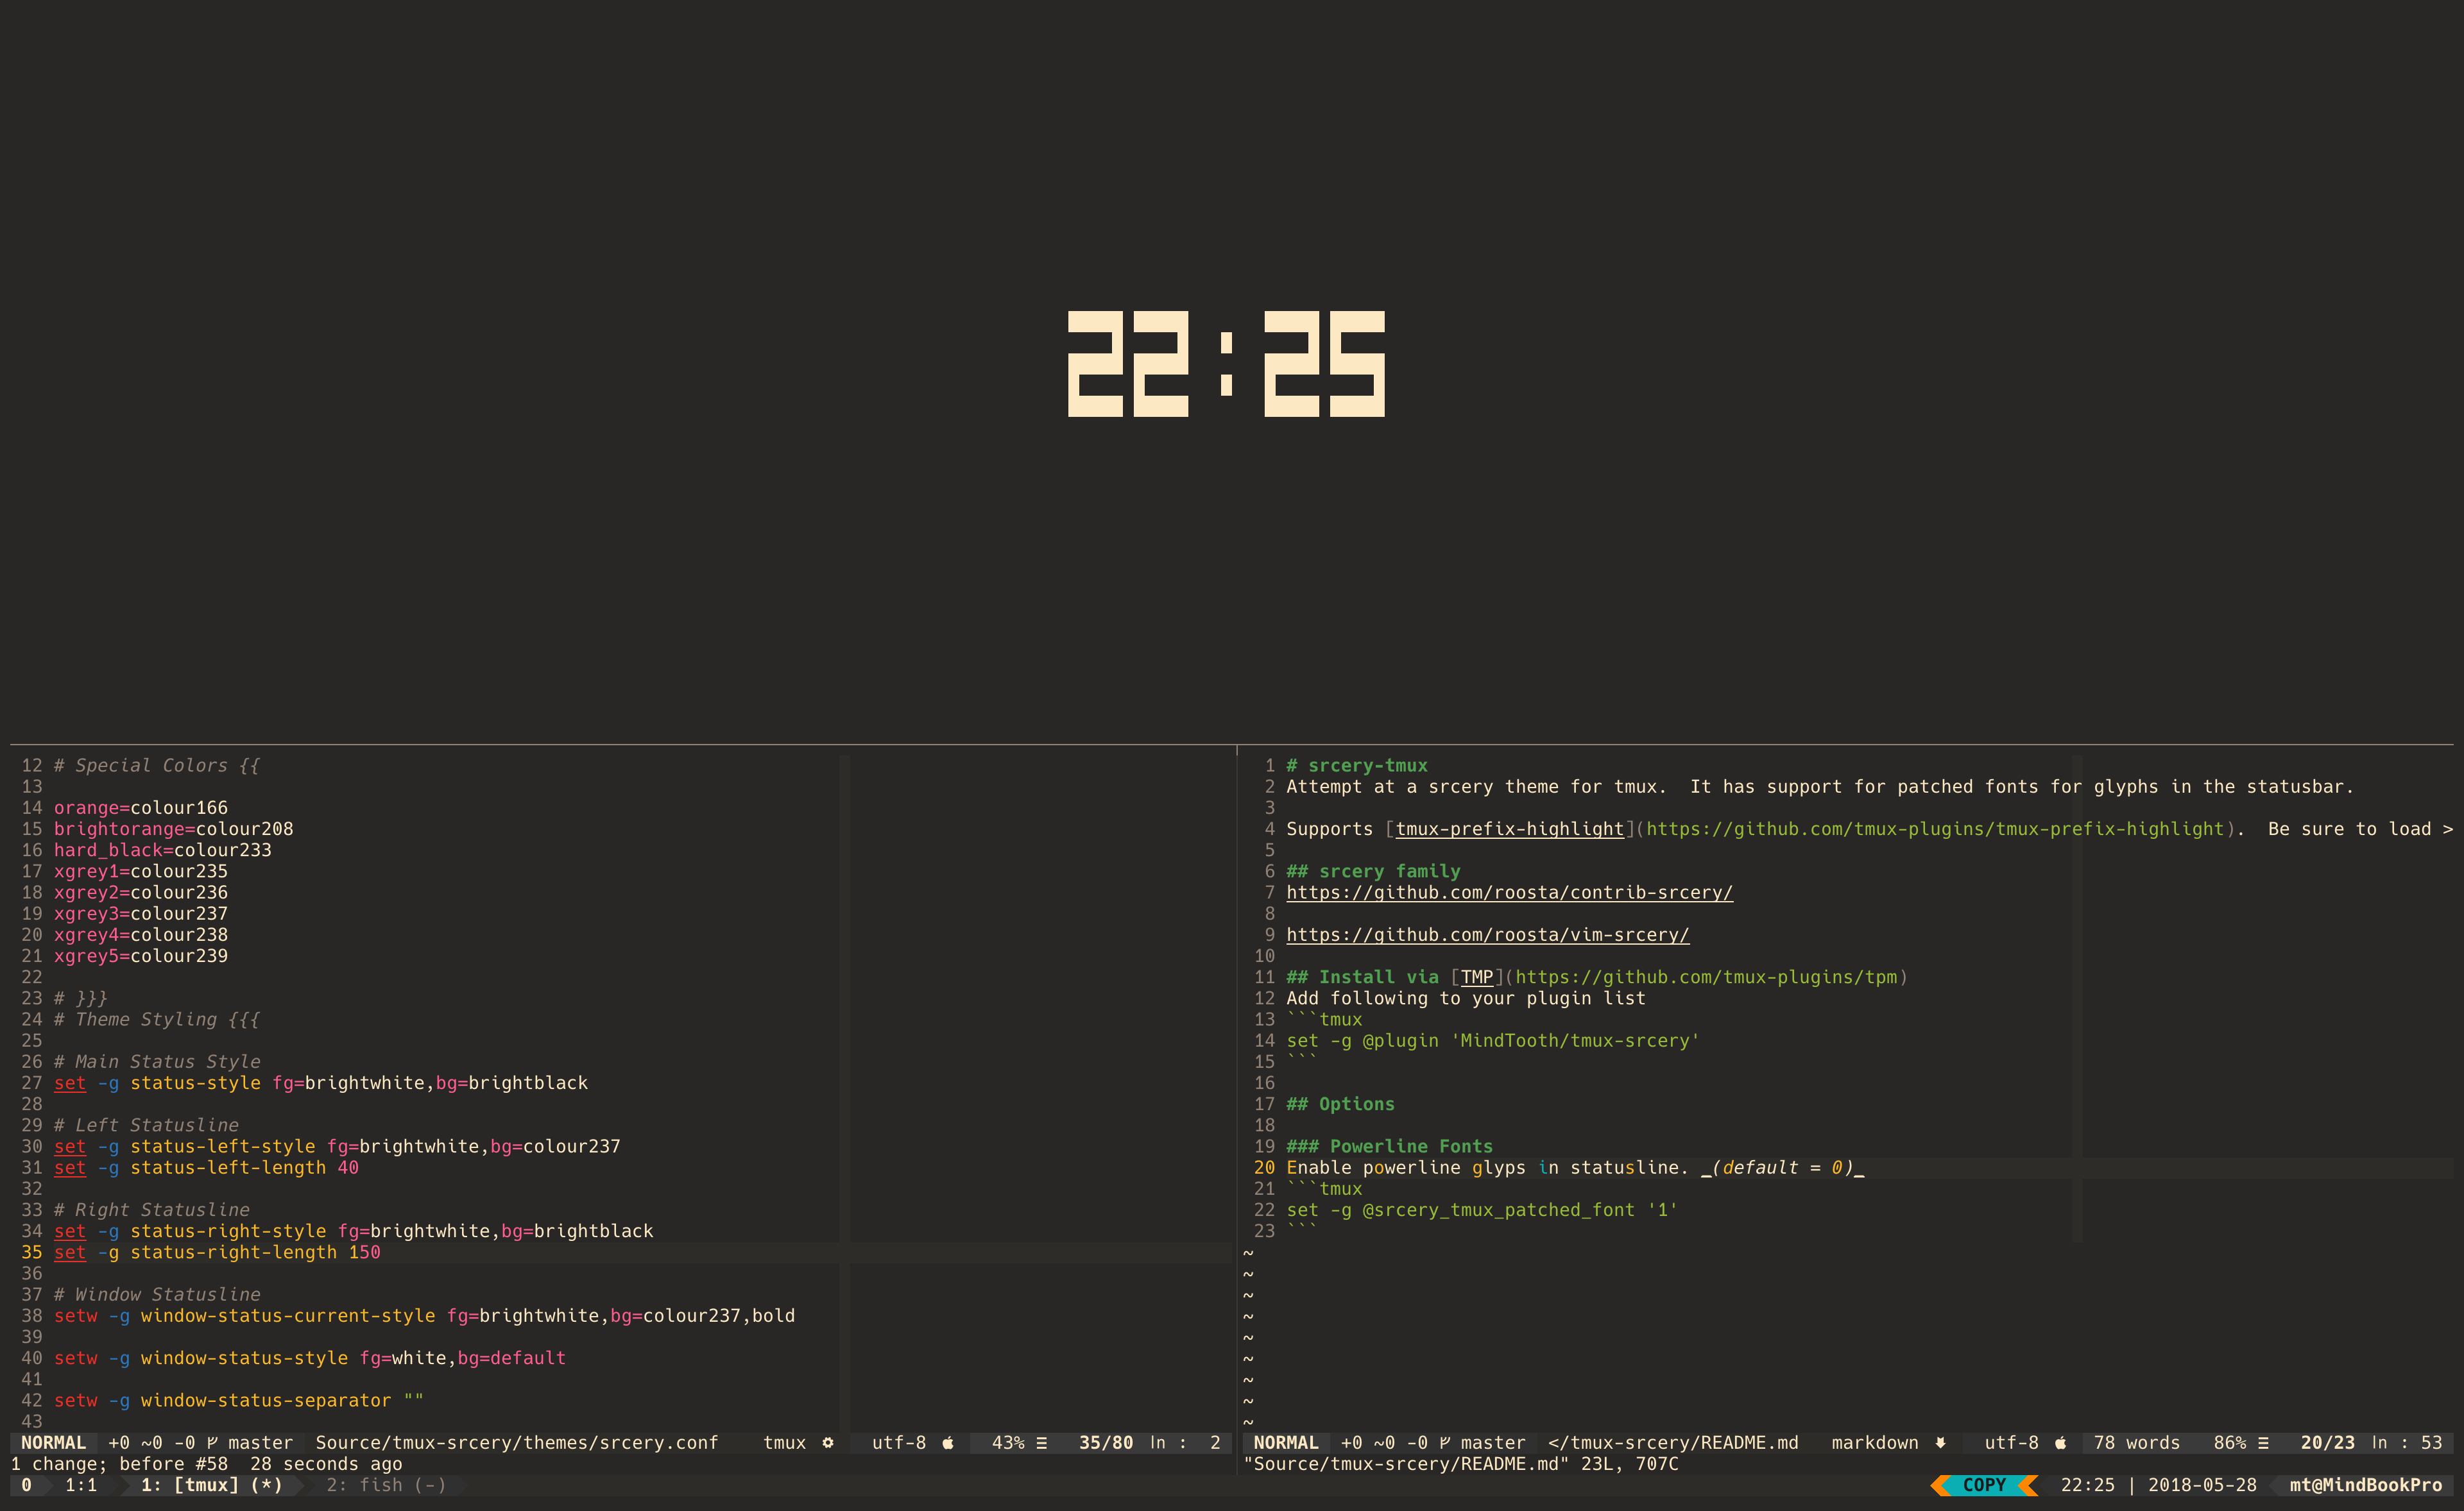Click git branch icon in srcery.conf statusline
2464x1511 pixels.
tap(212, 1442)
